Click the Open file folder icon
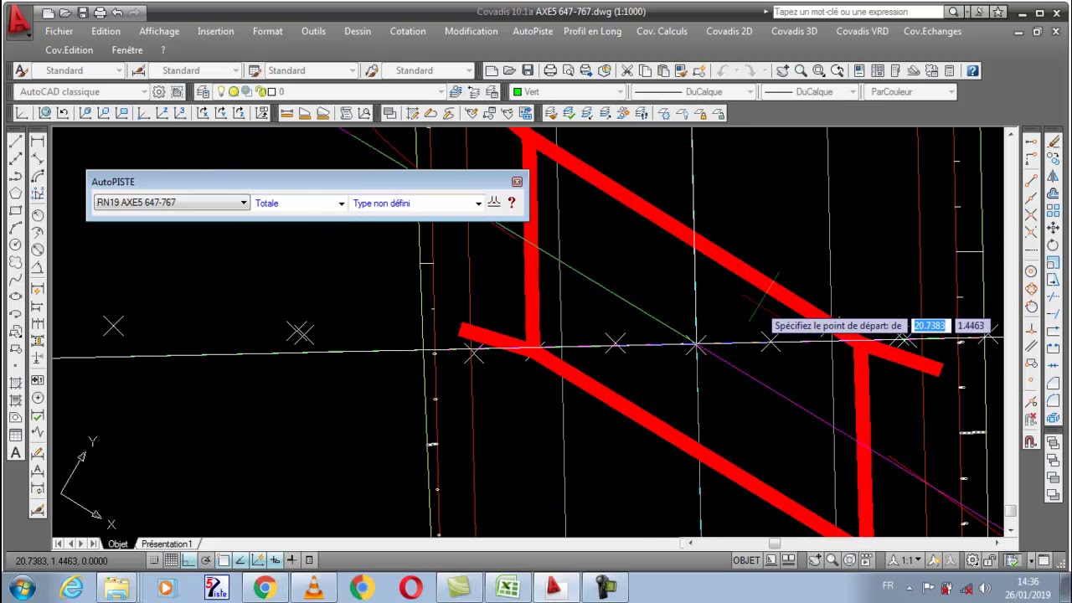Image resolution: width=1072 pixels, height=603 pixels. 509,71
